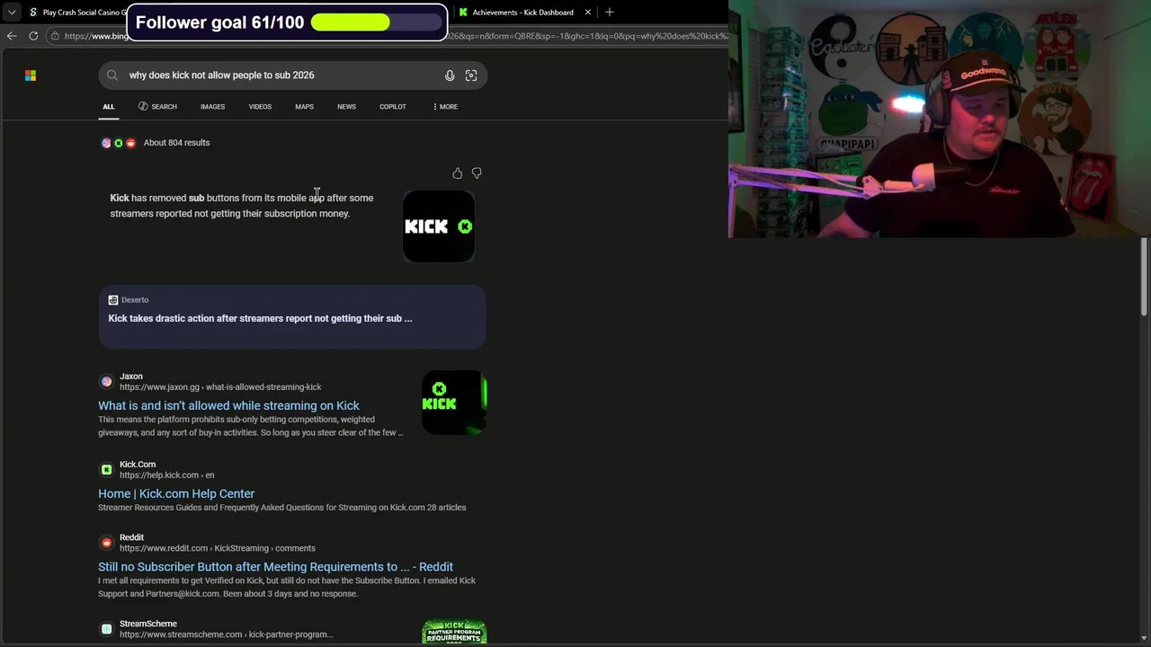
Task: Start voice search with microphone icon
Action: coord(450,75)
